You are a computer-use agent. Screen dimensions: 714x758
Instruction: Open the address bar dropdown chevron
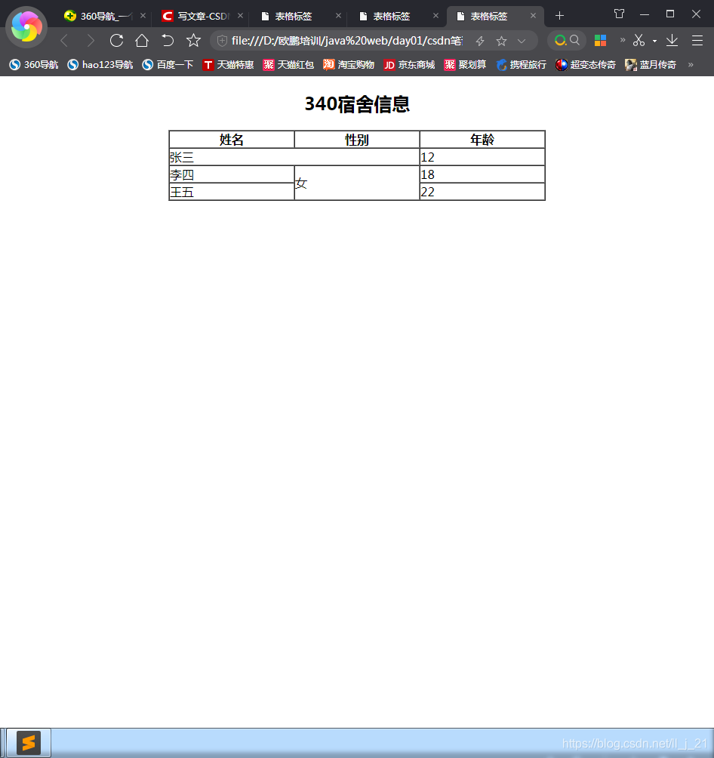coord(522,40)
